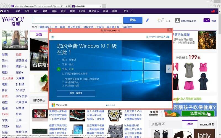Open the 知識+ sidebar link
The height and width of the screenshot is (138, 221).
6,126
